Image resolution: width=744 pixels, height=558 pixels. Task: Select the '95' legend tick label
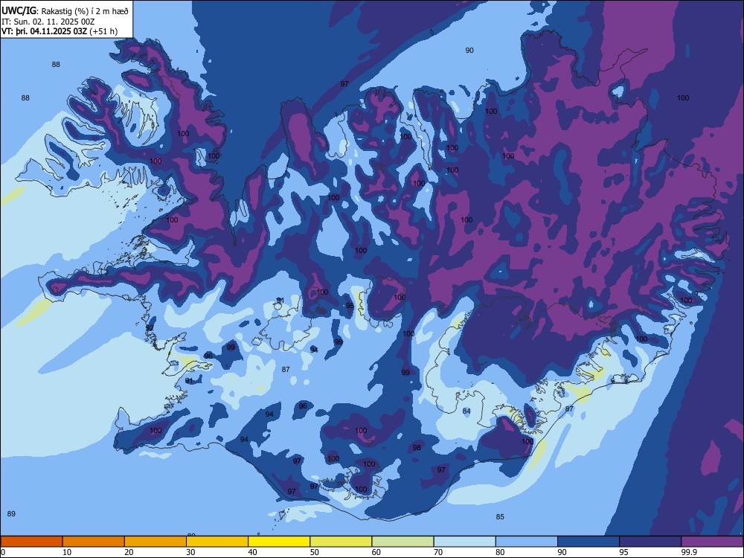(623, 552)
